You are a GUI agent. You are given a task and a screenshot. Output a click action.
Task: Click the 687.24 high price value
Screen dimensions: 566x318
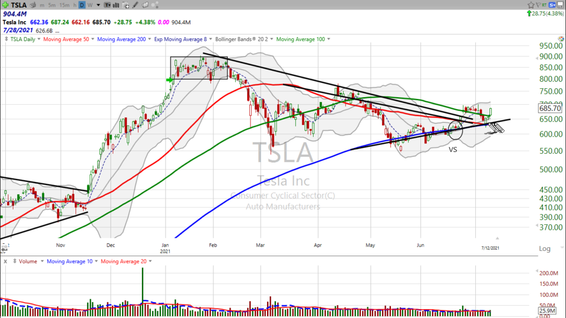point(60,22)
